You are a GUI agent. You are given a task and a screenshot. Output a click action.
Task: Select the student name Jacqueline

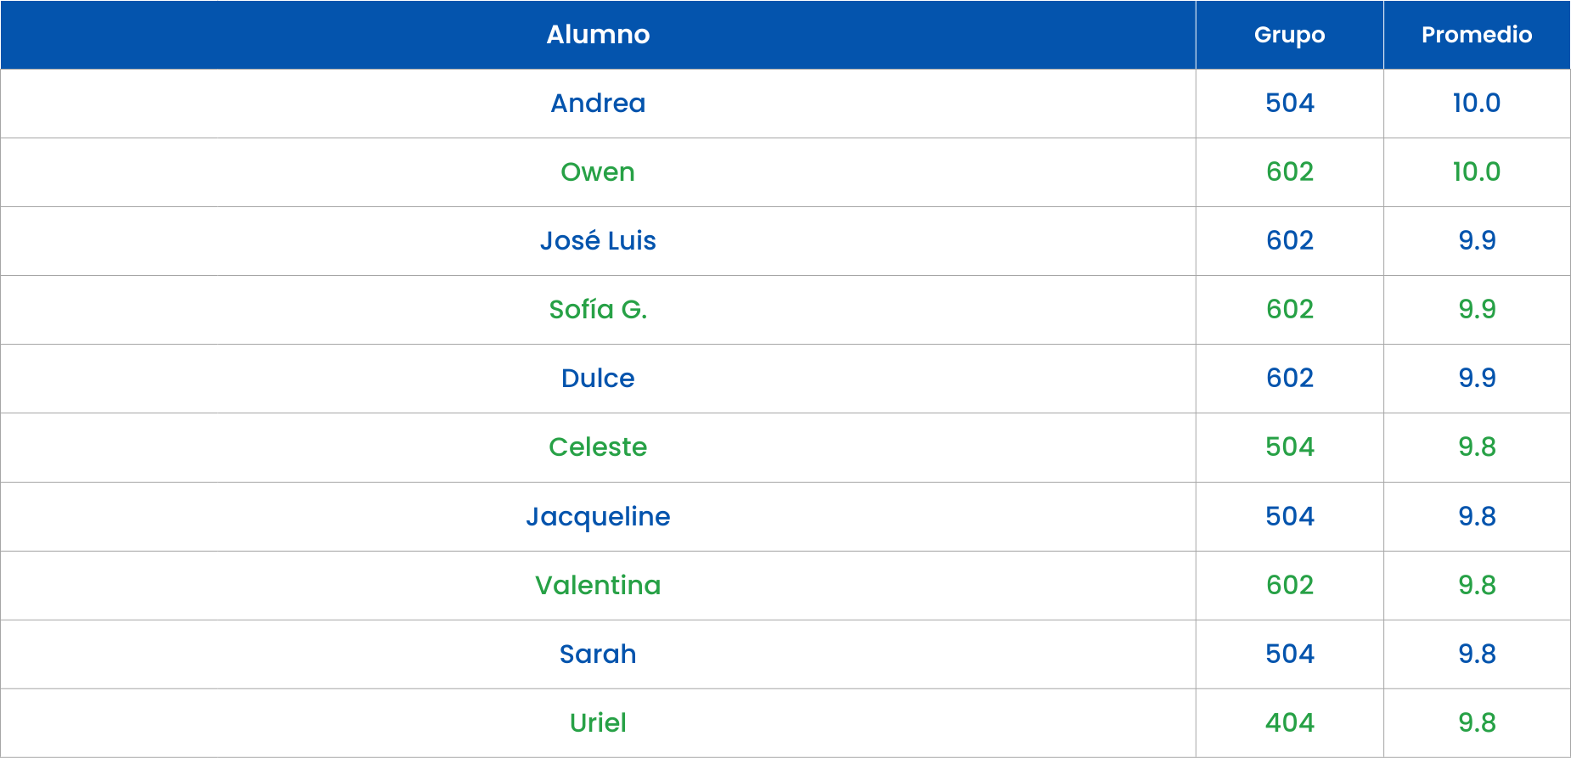(x=598, y=517)
